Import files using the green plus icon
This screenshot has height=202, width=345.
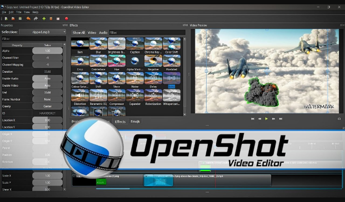44,19
